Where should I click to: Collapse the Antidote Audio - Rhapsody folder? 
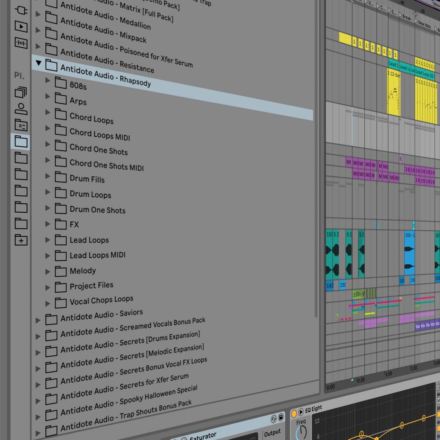click(x=39, y=63)
